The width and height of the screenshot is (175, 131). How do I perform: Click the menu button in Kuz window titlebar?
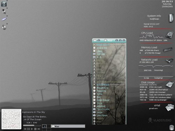point(95,41)
